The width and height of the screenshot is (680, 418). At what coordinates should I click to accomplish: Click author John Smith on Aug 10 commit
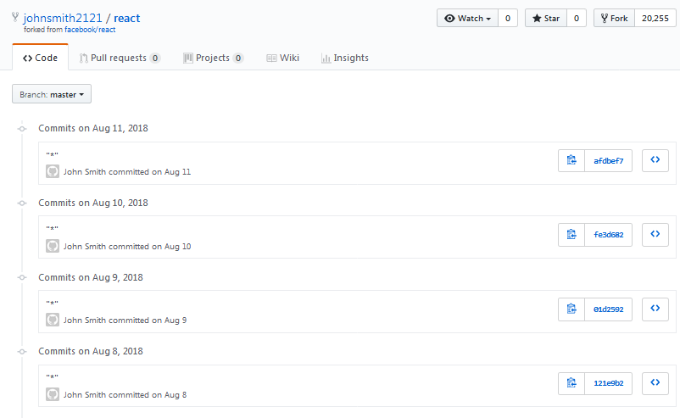[x=85, y=246]
